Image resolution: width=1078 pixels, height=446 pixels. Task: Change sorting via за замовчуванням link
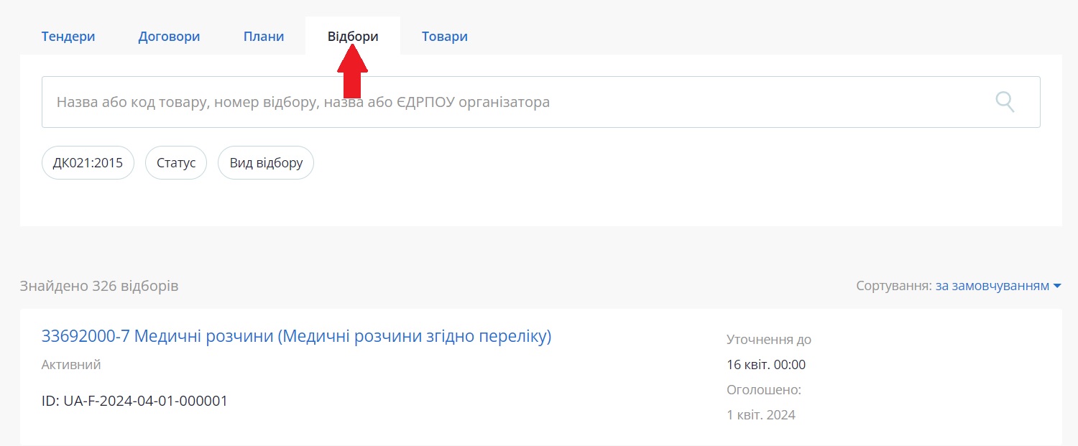click(x=992, y=286)
